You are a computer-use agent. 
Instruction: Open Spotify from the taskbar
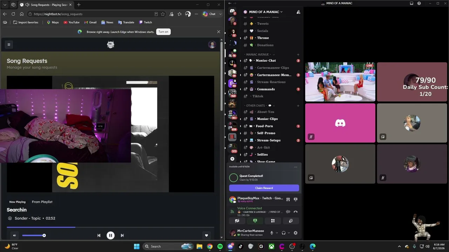tap(220, 246)
